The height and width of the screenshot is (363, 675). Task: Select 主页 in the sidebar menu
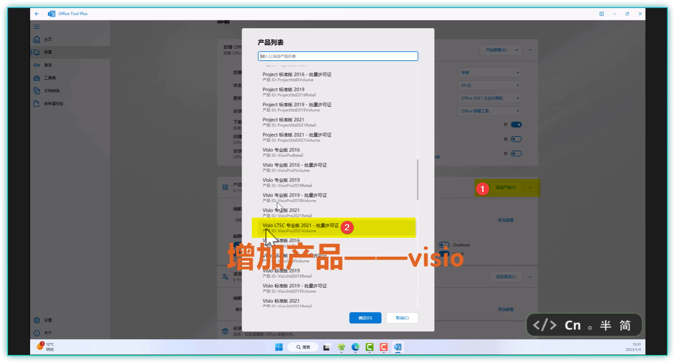tap(48, 39)
